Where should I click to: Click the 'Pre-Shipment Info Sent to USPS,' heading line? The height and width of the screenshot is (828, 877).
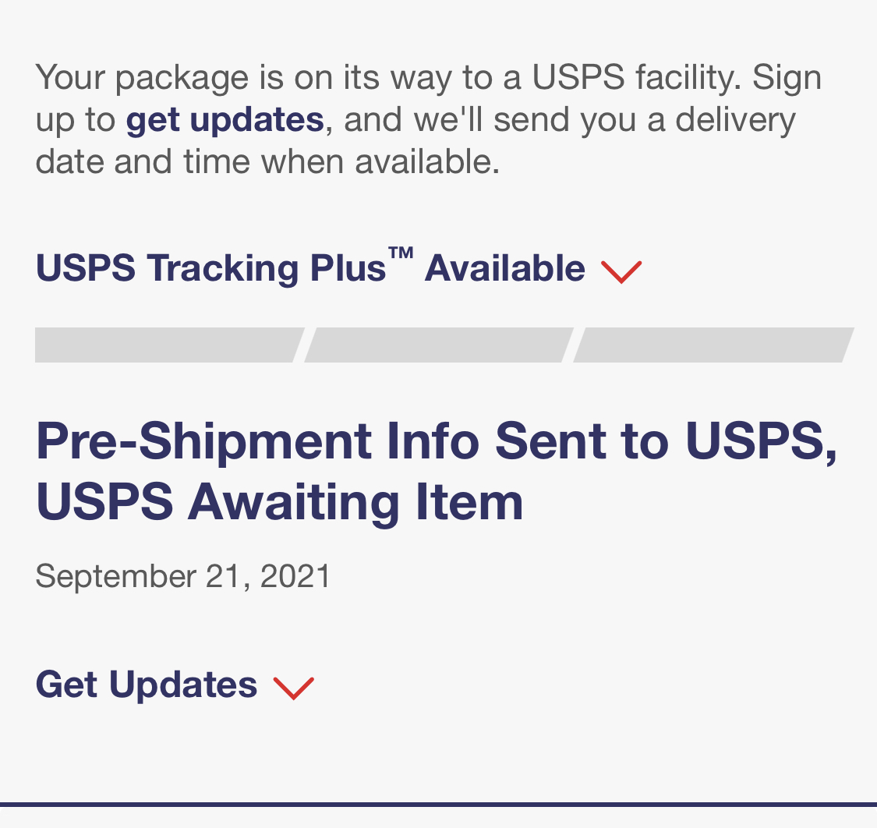(x=437, y=441)
